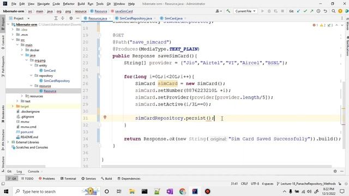The image size is (349, 196).
Task: Select SimCardRepository in project tree
Action: click(x=57, y=81)
